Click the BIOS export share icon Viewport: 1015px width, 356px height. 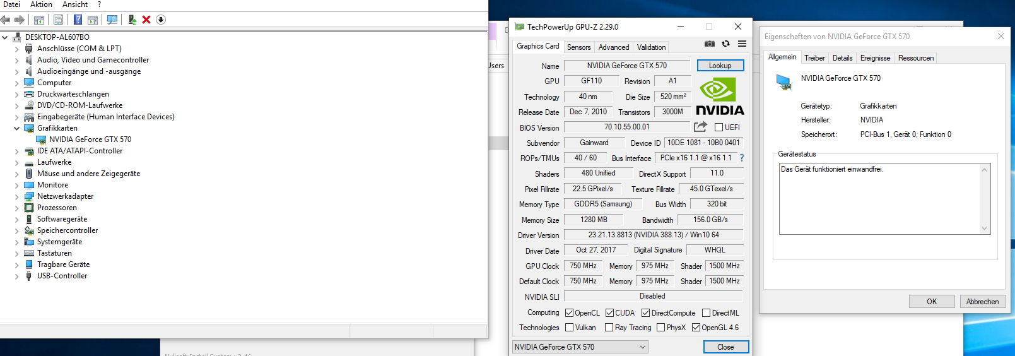(700, 127)
